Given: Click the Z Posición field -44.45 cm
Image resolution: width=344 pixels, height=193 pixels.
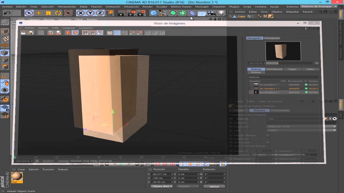Looking at the screenshot, I should click(161, 182).
